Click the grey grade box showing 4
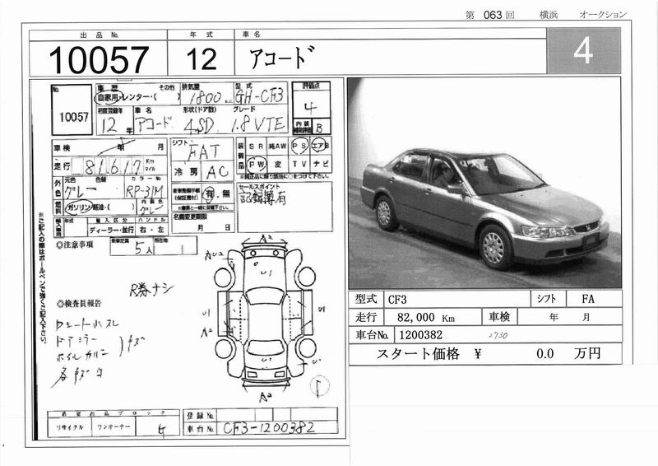Image resolution: width=658 pixels, height=466 pixels. (x=583, y=50)
